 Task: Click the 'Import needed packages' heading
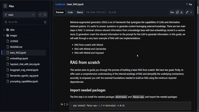88,90
